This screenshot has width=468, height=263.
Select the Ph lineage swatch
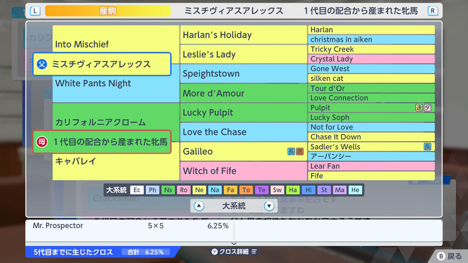pyautogui.click(x=152, y=190)
